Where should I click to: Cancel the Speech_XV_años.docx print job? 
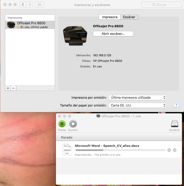(x=169, y=150)
